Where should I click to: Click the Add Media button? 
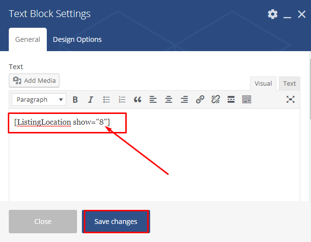tap(34, 80)
